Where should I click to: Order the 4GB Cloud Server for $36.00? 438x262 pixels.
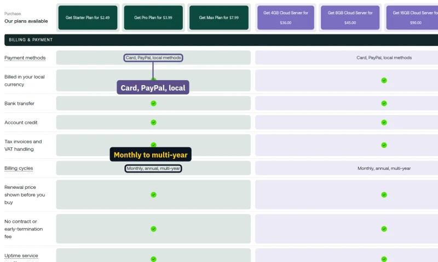coord(285,17)
